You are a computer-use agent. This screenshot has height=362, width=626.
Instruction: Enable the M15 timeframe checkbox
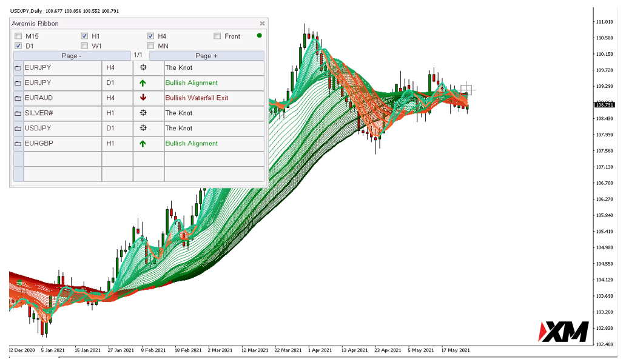point(18,36)
